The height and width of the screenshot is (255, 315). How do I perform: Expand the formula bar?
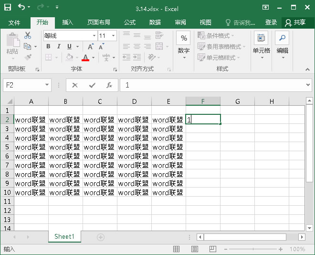point(308,85)
